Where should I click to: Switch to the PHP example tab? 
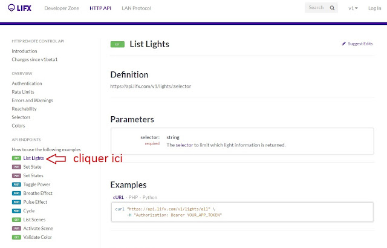pyautogui.click(x=133, y=197)
